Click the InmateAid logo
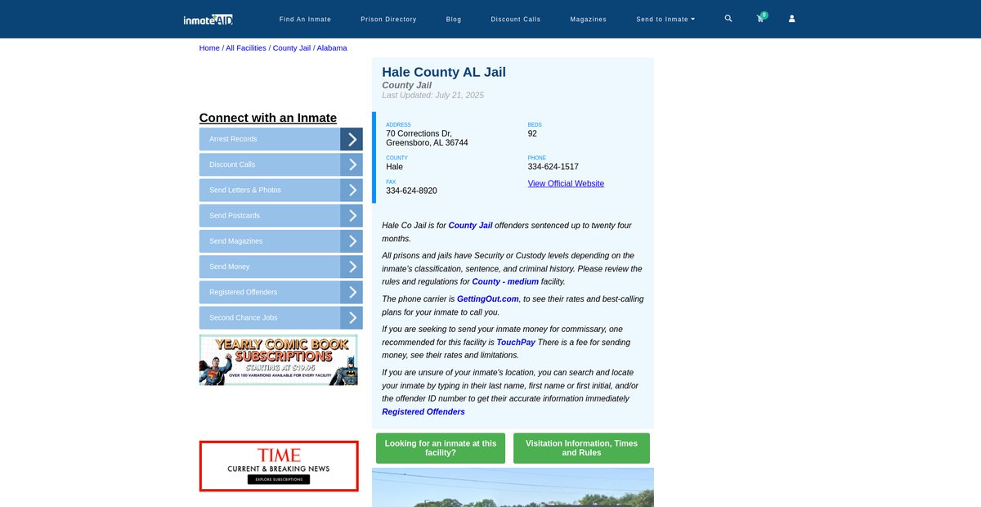Screen dimensions: 981x507 [x=209, y=19]
